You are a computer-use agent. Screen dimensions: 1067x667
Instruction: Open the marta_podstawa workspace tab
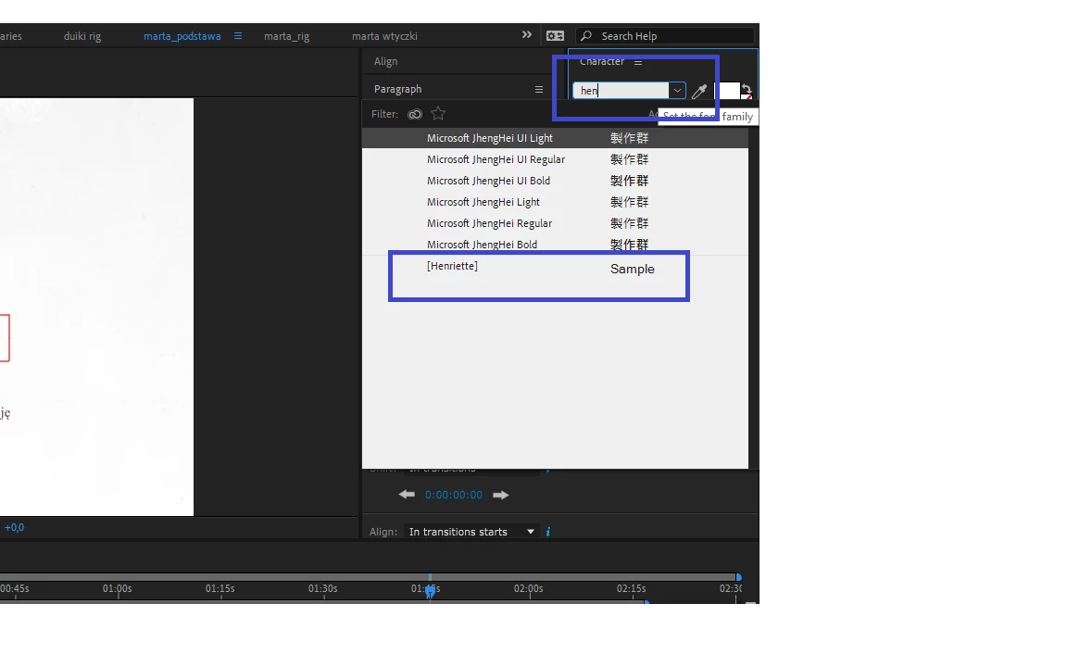182,36
